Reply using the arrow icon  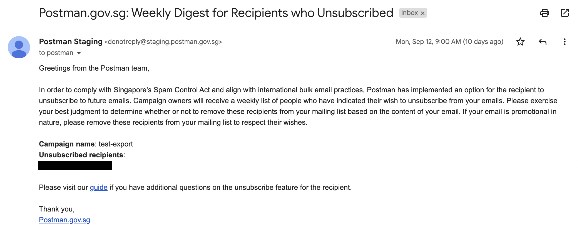click(542, 42)
